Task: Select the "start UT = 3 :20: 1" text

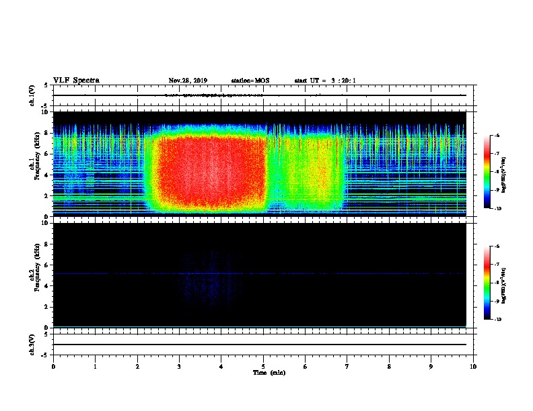Action: [325, 81]
